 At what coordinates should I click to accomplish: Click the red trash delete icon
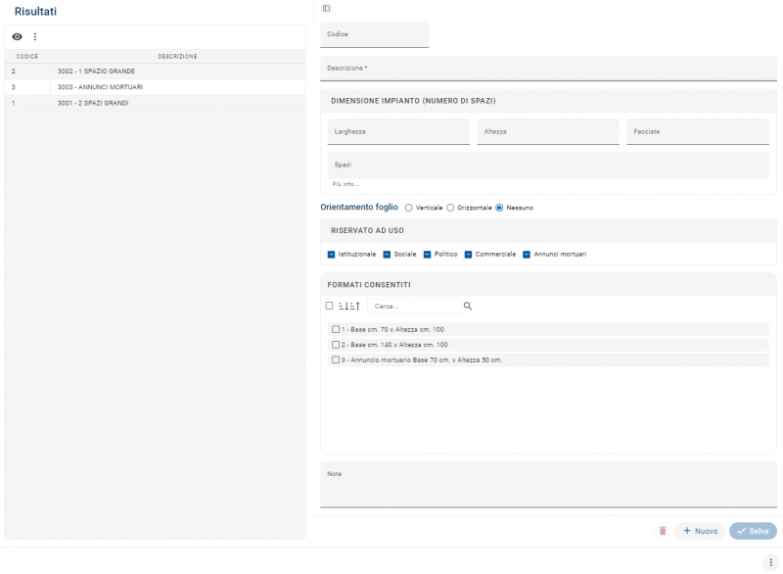point(663,531)
